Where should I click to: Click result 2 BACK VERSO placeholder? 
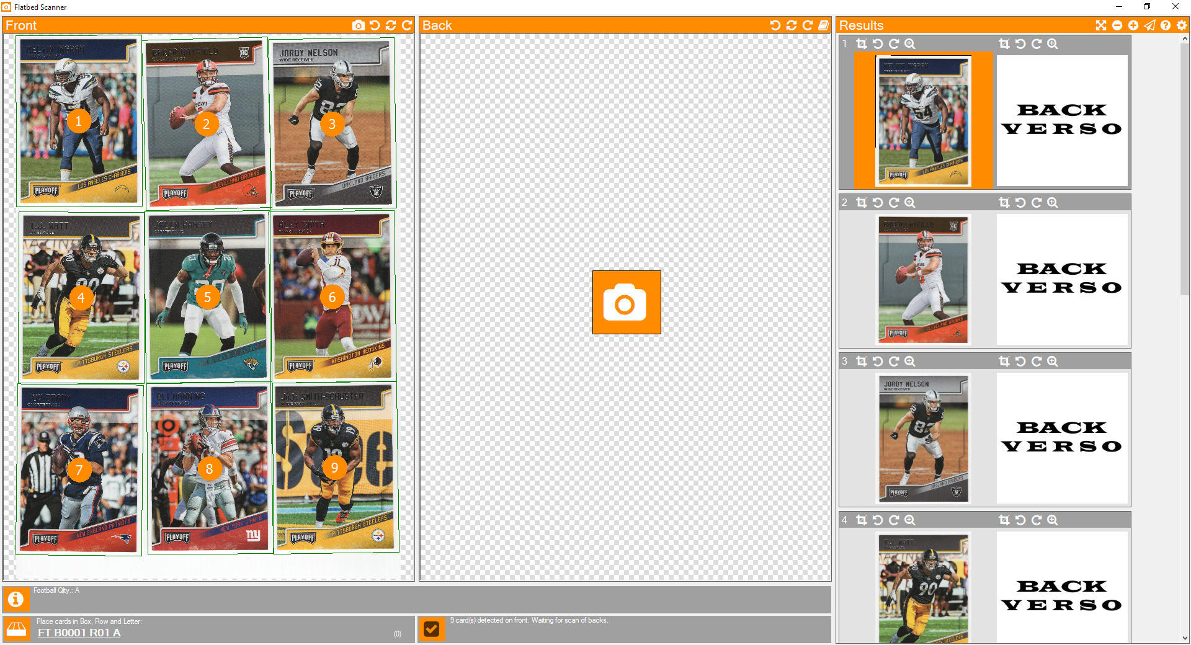click(x=1062, y=279)
